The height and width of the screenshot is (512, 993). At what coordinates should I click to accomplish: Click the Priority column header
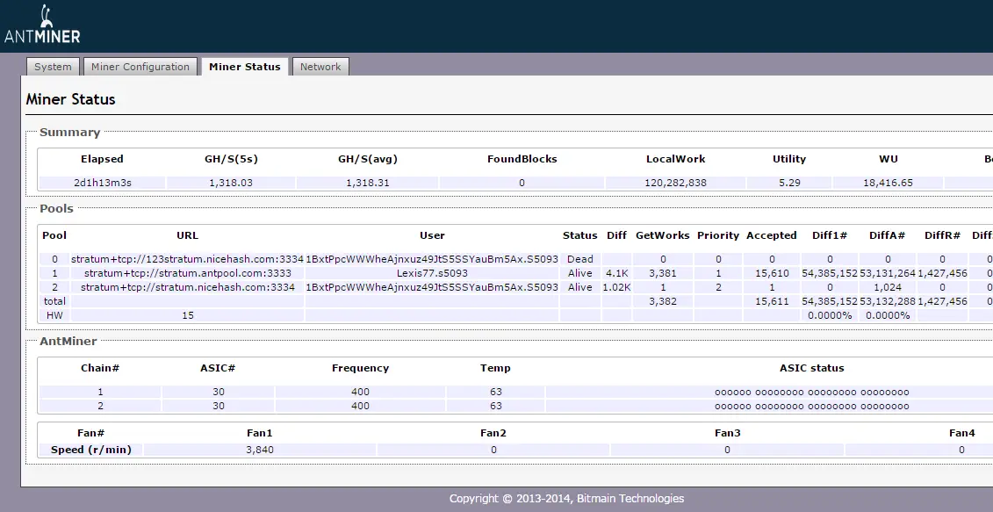point(718,235)
